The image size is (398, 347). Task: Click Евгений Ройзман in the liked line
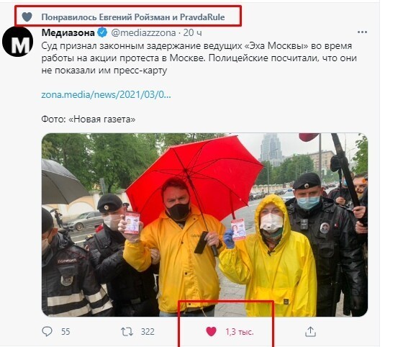135,17
